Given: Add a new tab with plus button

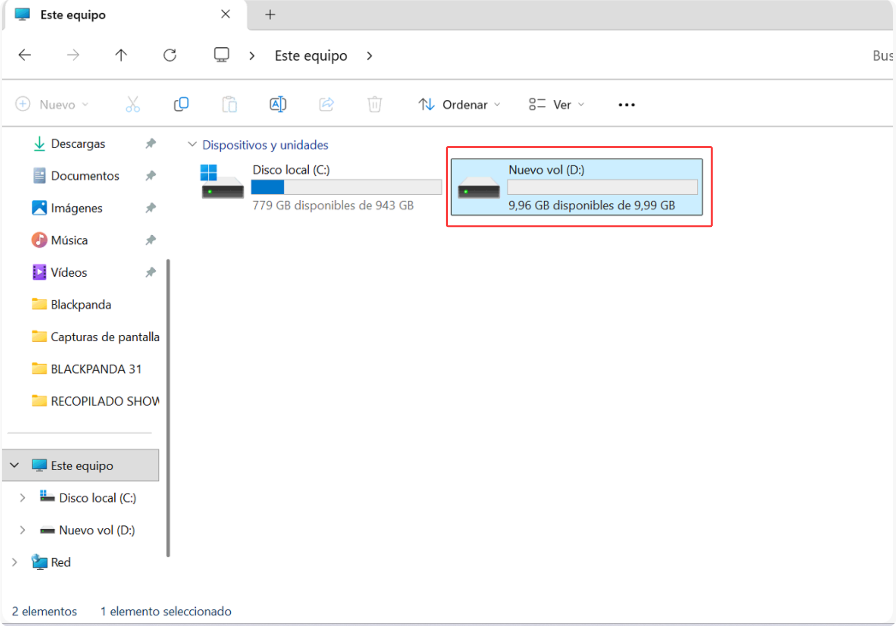Looking at the screenshot, I should (x=270, y=15).
